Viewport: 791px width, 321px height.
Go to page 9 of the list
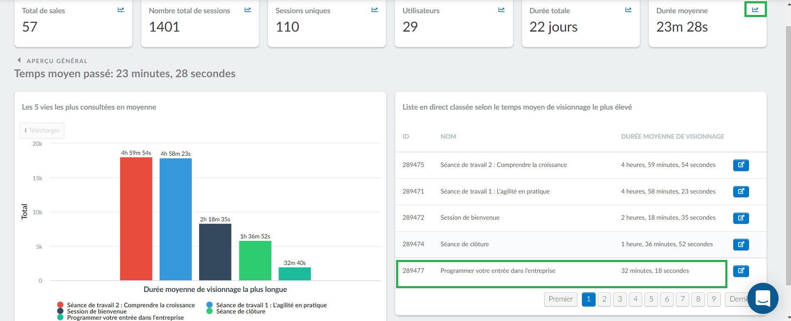[714, 299]
